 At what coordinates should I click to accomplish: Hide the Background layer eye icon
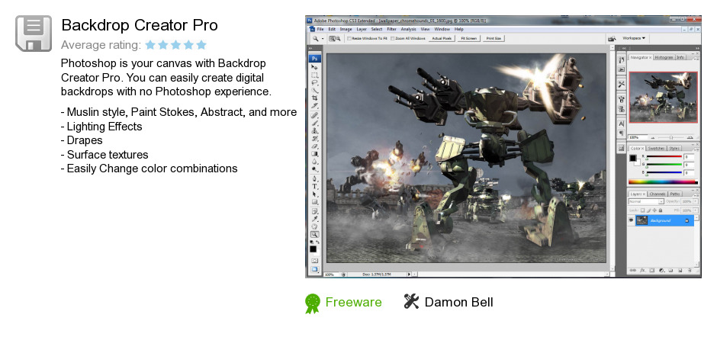click(631, 220)
